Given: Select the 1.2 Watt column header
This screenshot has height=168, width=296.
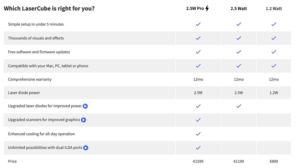Looking at the screenshot, I should pos(274,9).
